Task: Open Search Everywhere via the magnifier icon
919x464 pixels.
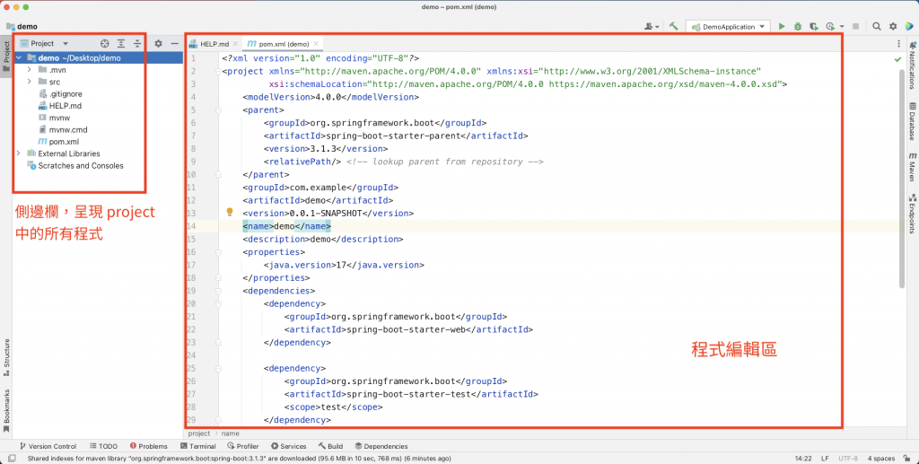Action: click(876, 26)
